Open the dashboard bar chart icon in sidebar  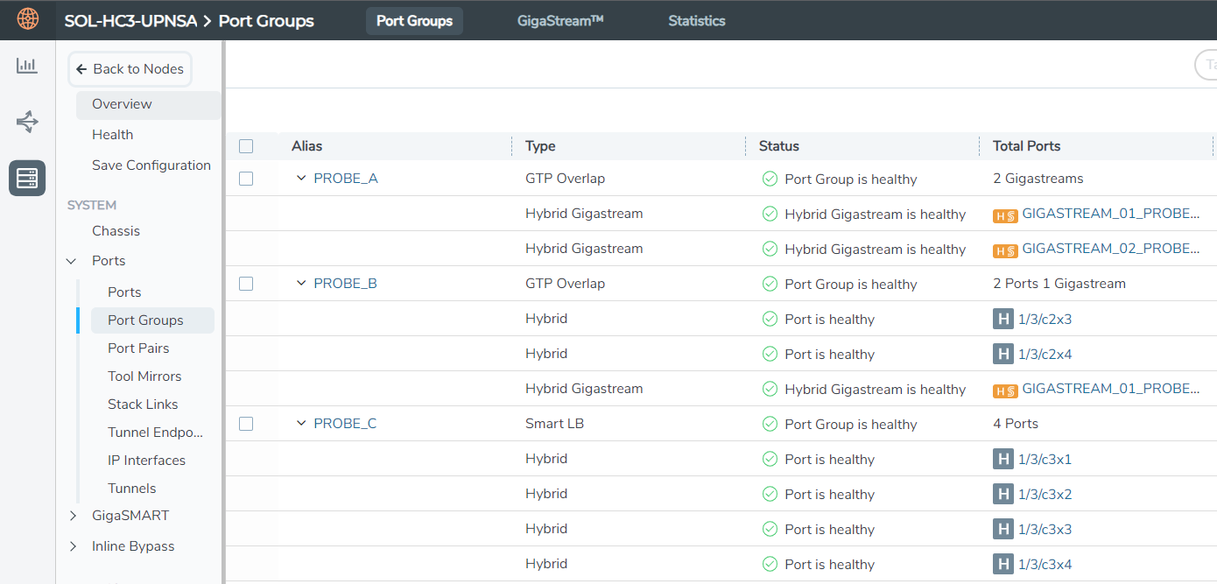pos(26,65)
